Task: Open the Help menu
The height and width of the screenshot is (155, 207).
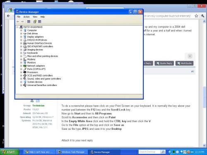Action: click(43, 17)
